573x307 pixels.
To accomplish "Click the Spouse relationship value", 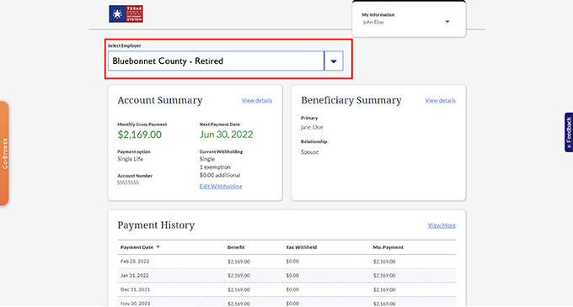I will coord(310,152).
